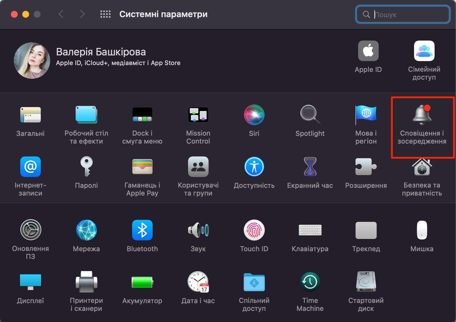The height and width of the screenshot is (322, 456).
Task: Click the Пошук search field
Action: tap(403, 14)
